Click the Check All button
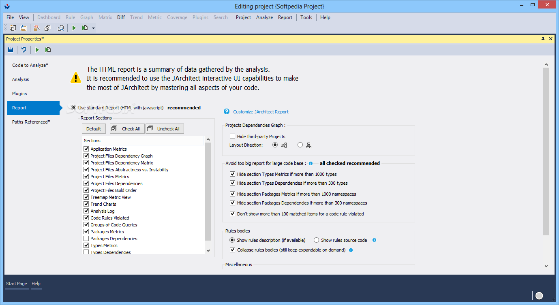The height and width of the screenshot is (305, 559). pos(127,129)
